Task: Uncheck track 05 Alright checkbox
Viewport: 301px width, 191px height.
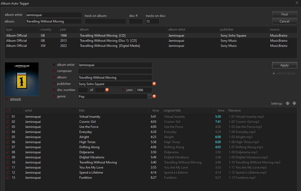Action: click(x=8, y=137)
